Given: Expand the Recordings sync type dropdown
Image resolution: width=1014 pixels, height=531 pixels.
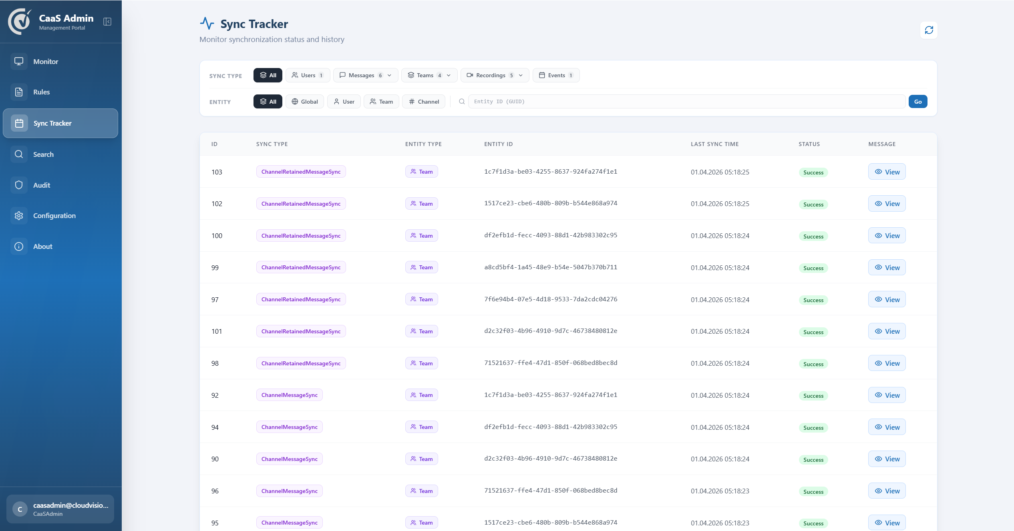Looking at the screenshot, I should pos(521,75).
